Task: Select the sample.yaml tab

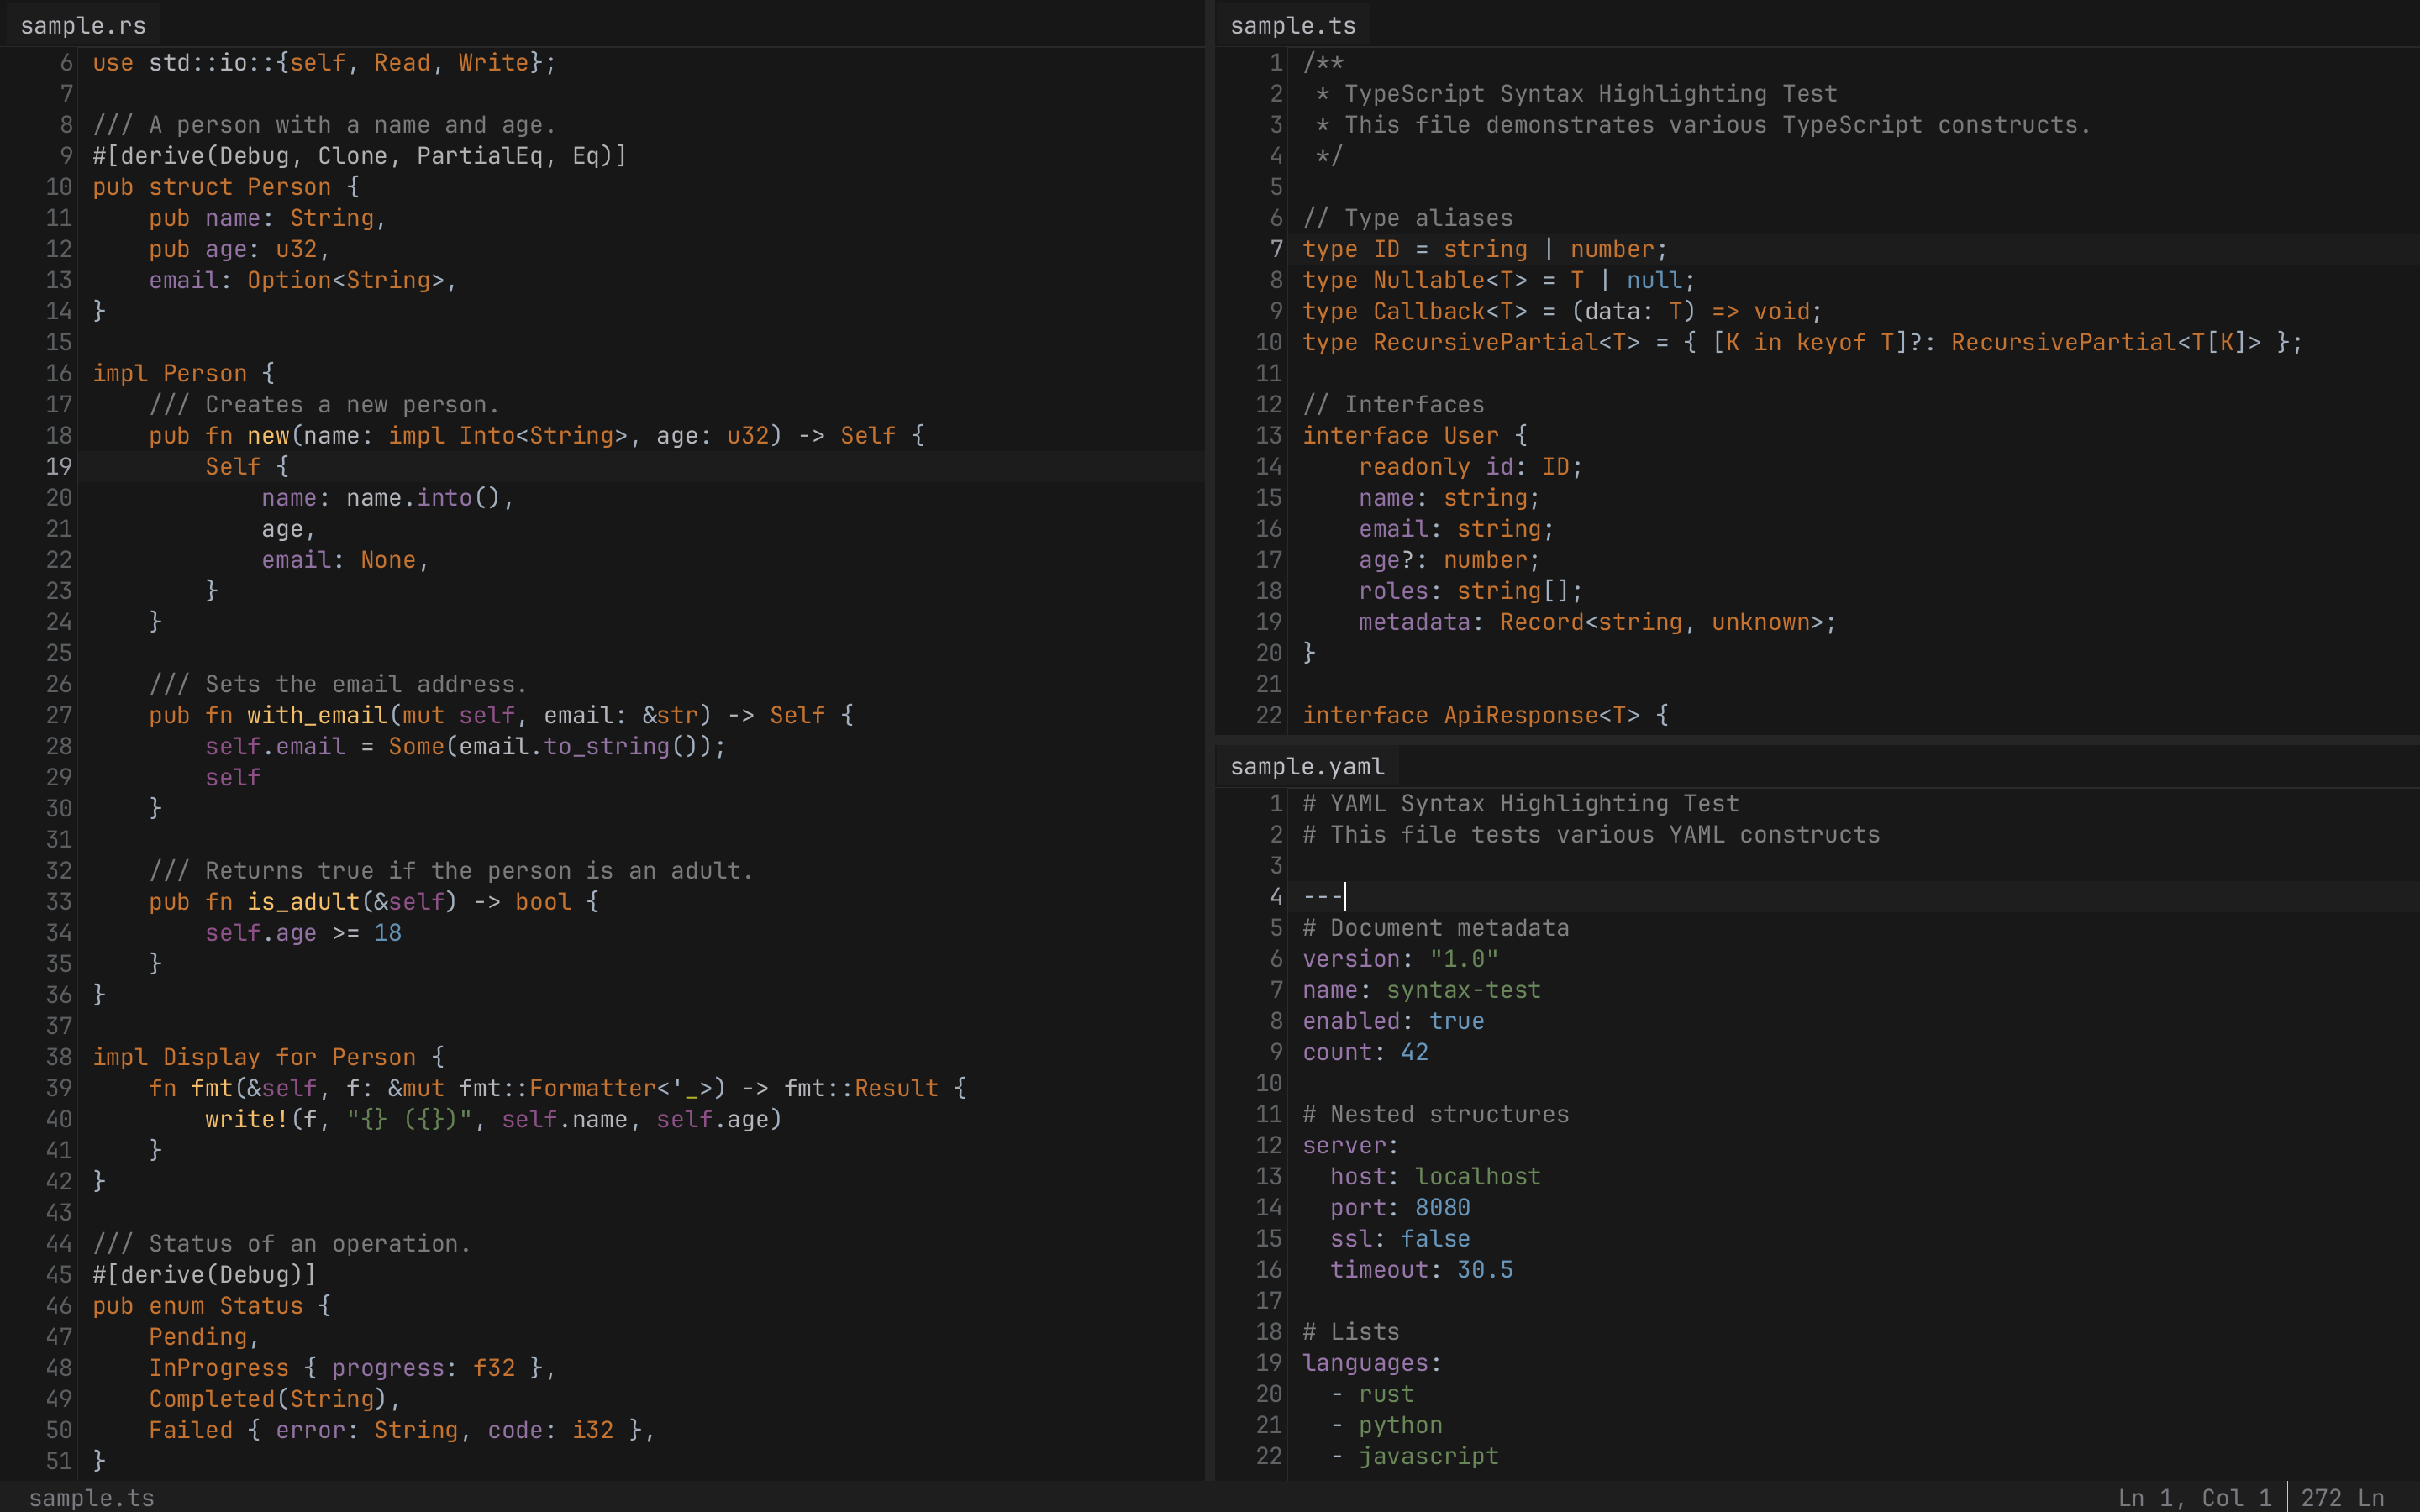Action: 1307,765
